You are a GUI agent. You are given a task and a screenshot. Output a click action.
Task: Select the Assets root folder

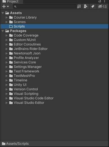(x=16, y=13)
